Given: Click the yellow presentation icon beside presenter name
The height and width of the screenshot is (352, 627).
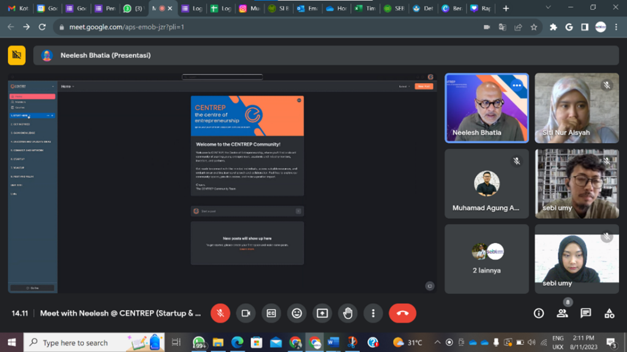Looking at the screenshot, I should 17,55.
